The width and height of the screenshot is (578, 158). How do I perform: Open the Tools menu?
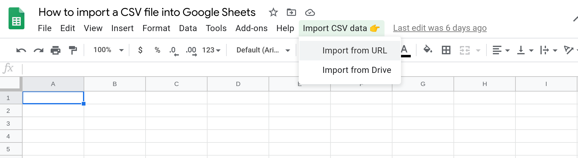216,28
